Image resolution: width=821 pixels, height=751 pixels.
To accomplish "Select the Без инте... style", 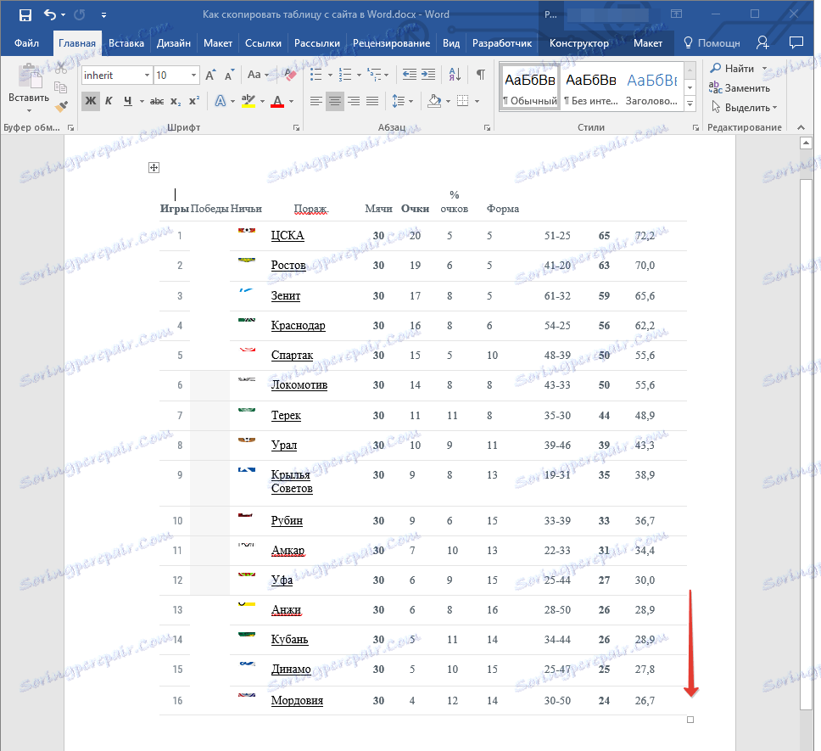I will (x=590, y=88).
